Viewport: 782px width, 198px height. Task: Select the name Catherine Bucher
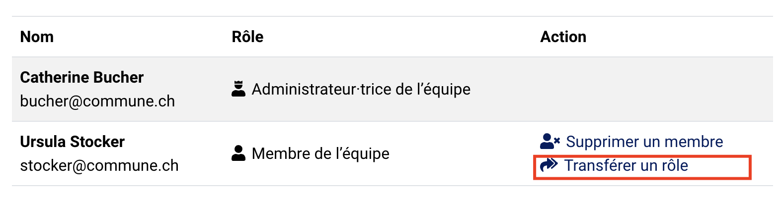82,77
